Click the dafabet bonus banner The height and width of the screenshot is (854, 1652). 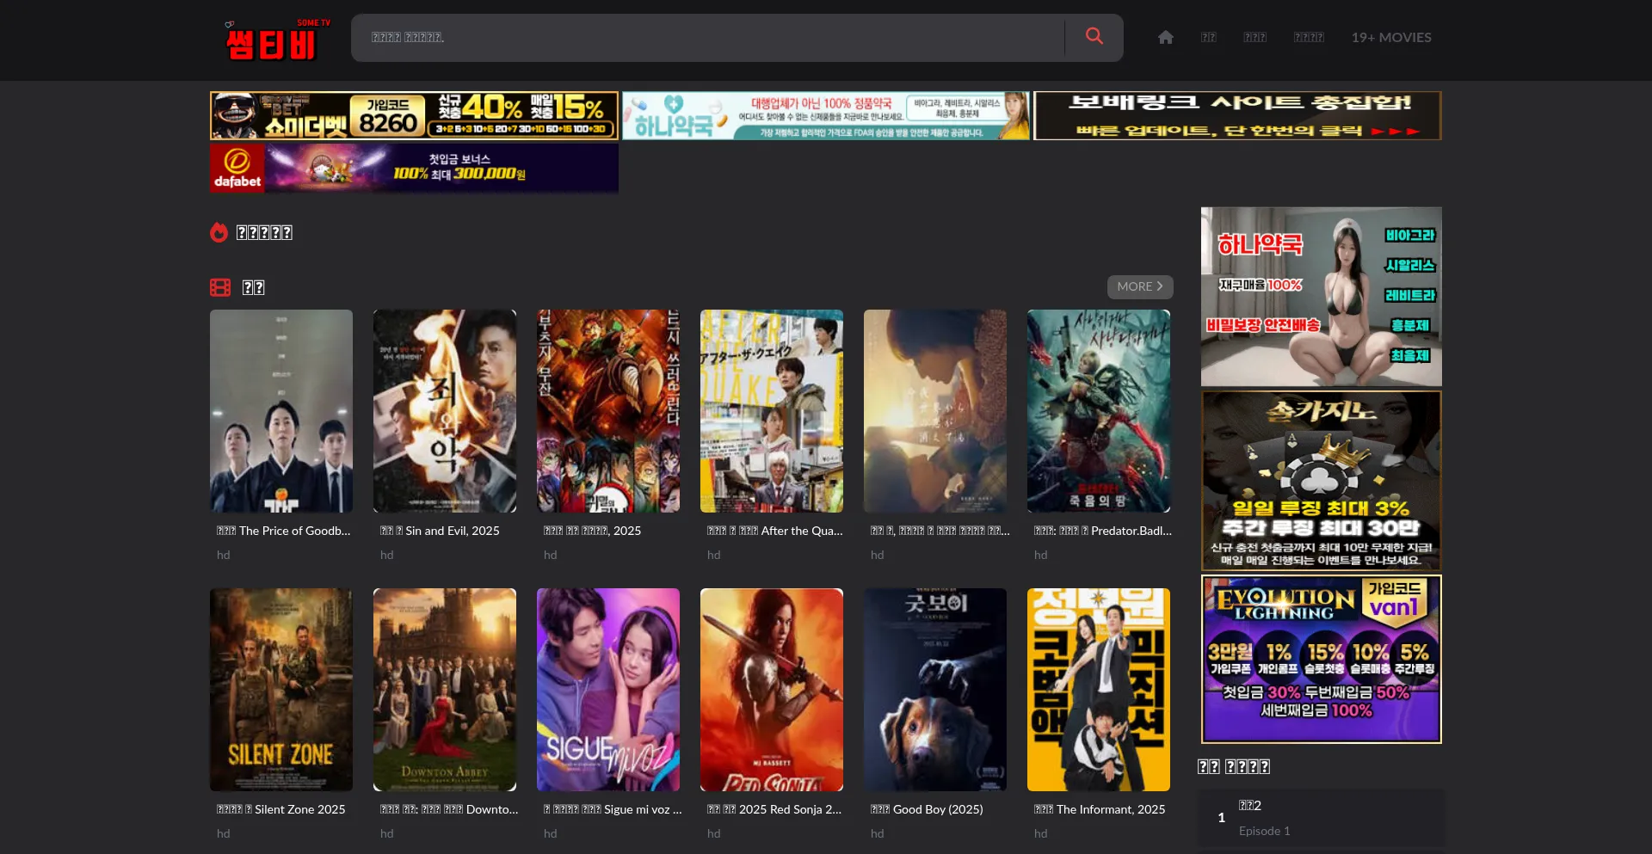414,168
